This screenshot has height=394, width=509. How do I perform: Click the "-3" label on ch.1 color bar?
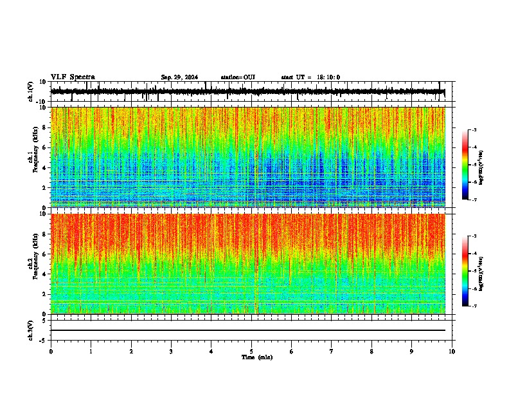click(x=474, y=130)
